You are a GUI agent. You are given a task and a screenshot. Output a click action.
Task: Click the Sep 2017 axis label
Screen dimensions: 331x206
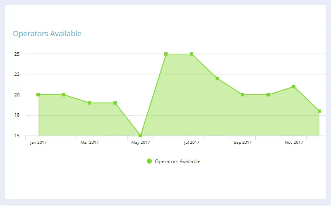[x=243, y=142]
